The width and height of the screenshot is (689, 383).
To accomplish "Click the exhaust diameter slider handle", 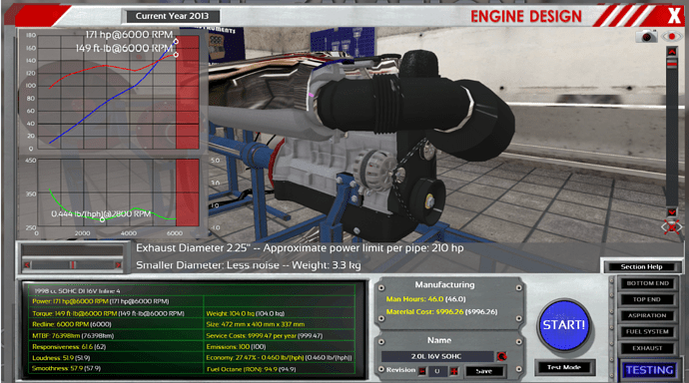I will [x=73, y=264].
